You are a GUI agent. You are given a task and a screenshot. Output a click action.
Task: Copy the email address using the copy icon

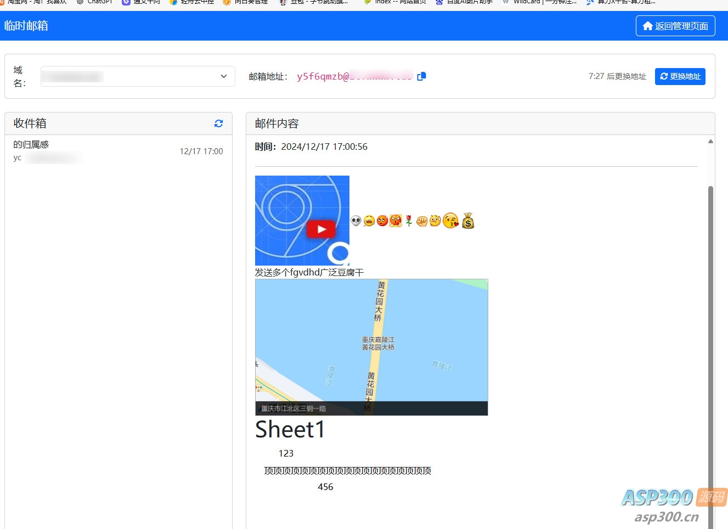pos(421,76)
